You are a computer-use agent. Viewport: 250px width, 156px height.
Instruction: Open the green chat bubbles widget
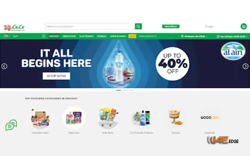11,125
